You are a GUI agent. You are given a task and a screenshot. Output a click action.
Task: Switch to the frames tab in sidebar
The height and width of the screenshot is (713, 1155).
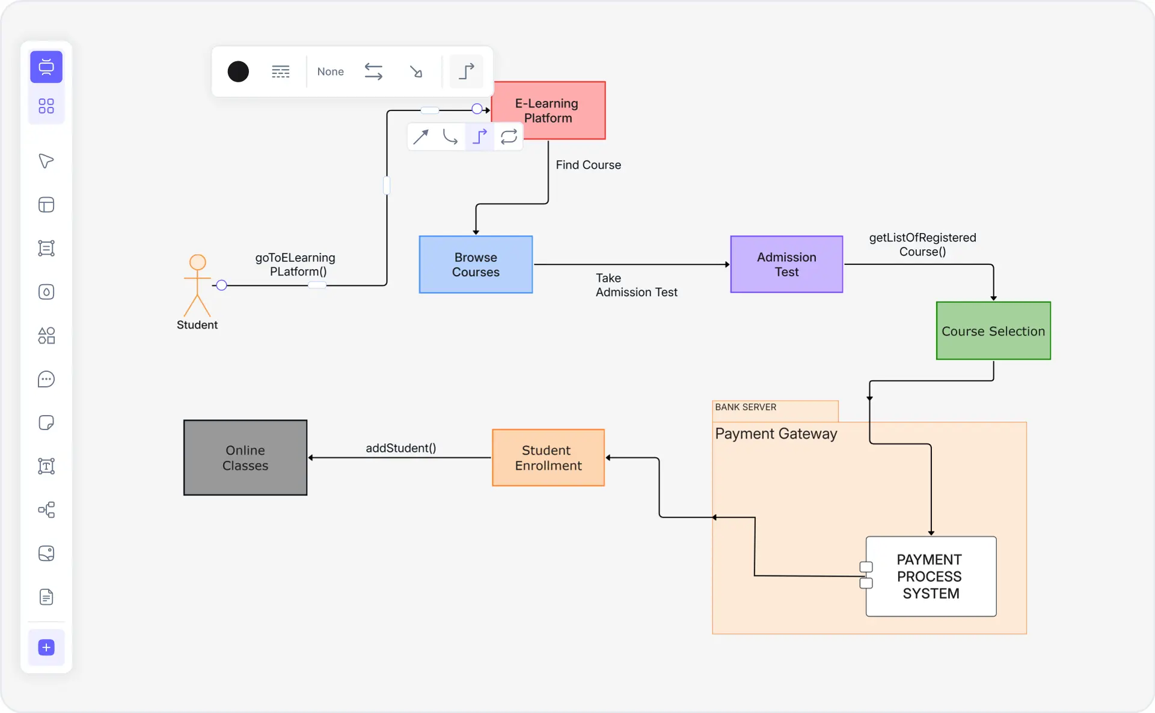pos(46,67)
